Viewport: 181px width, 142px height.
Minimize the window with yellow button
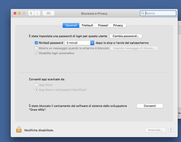(19, 13)
